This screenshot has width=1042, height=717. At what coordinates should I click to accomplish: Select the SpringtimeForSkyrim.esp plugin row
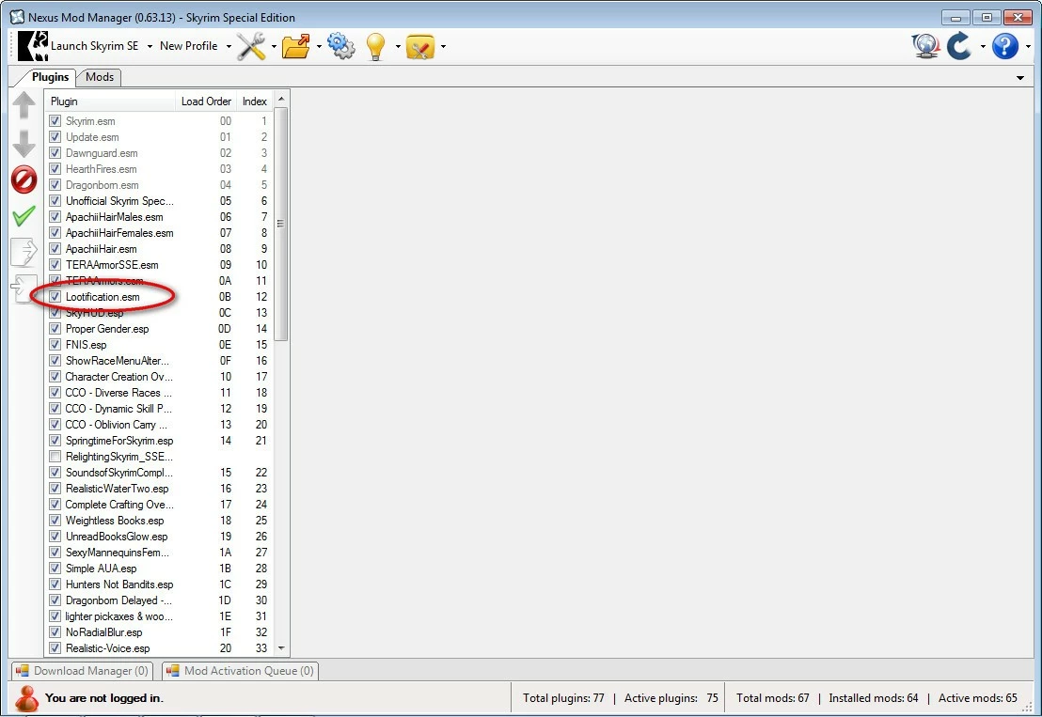point(160,441)
